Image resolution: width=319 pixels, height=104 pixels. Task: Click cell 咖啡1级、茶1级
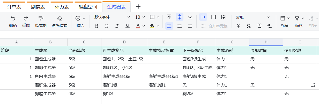coord(124,68)
